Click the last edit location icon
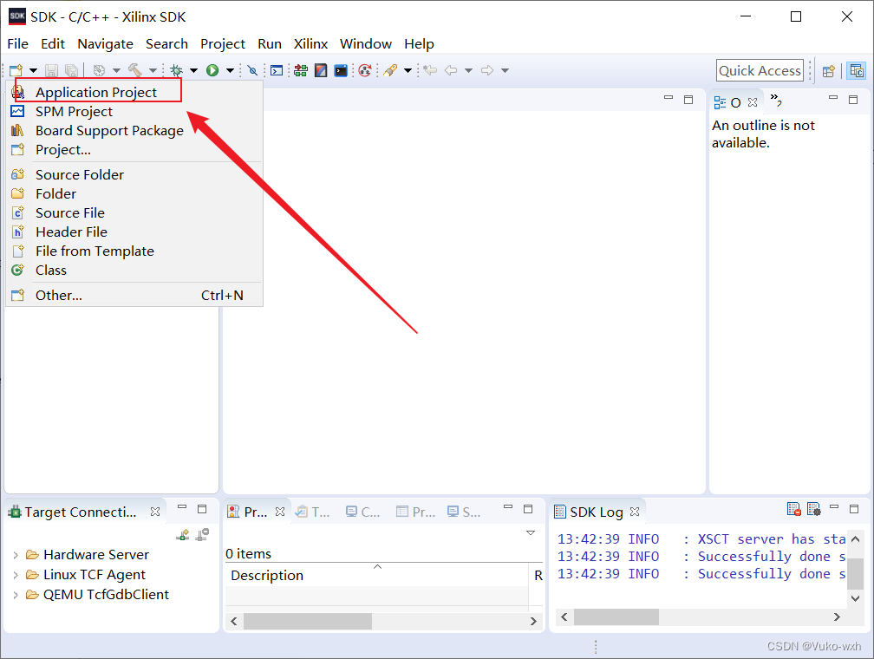Viewport: 874px width, 659px height. [x=430, y=70]
